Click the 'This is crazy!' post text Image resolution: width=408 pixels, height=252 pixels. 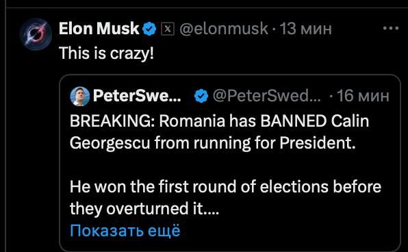(106, 53)
